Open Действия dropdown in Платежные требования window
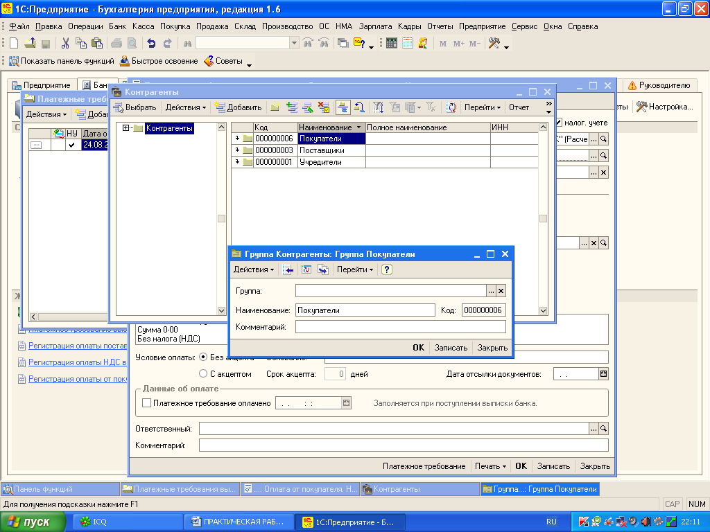Image resolution: width=710 pixels, height=532 pixels. click(46, 114)
